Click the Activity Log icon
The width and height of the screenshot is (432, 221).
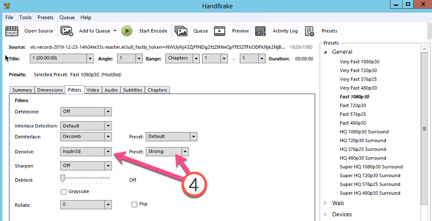260,31
